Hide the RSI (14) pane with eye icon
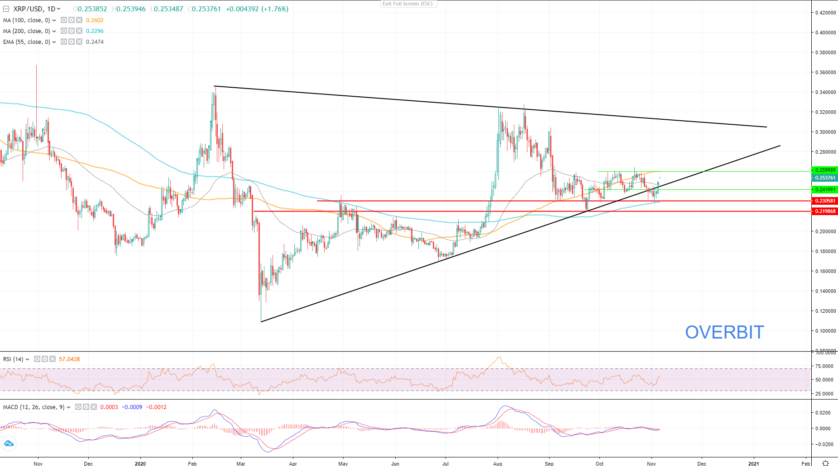838x466 pixels. click(37, 359)
